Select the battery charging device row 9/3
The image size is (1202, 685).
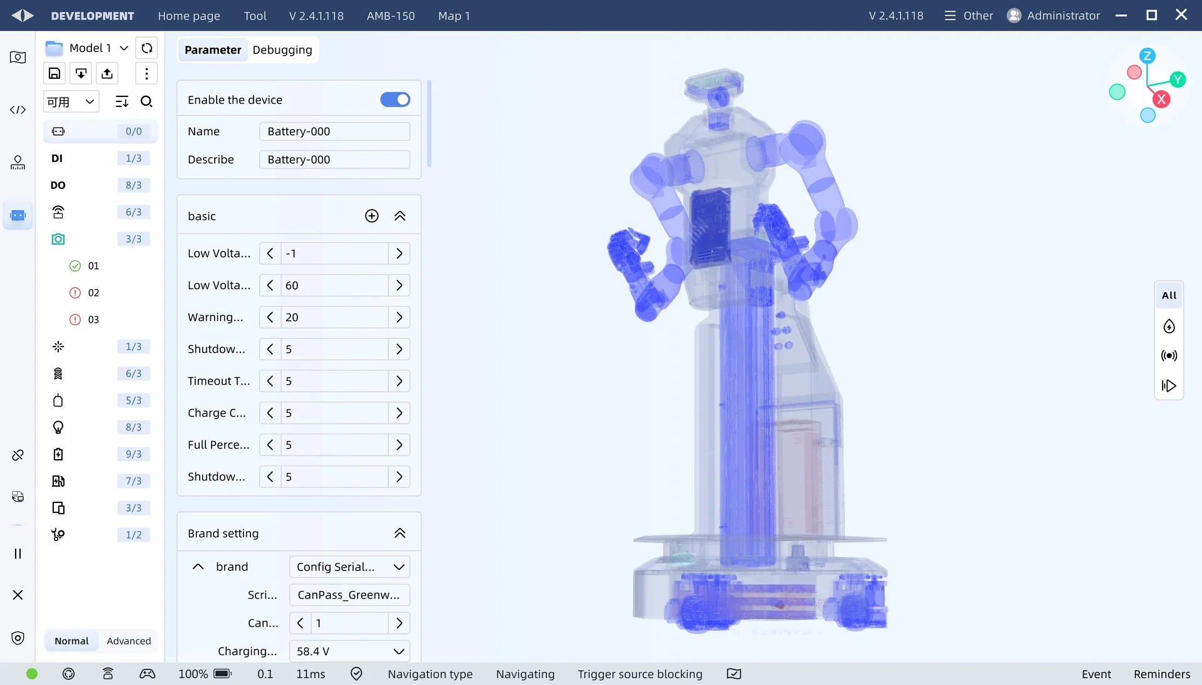point(100,454)
